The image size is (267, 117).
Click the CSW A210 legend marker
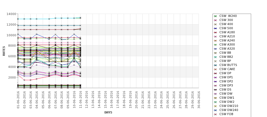coord(216,37)
